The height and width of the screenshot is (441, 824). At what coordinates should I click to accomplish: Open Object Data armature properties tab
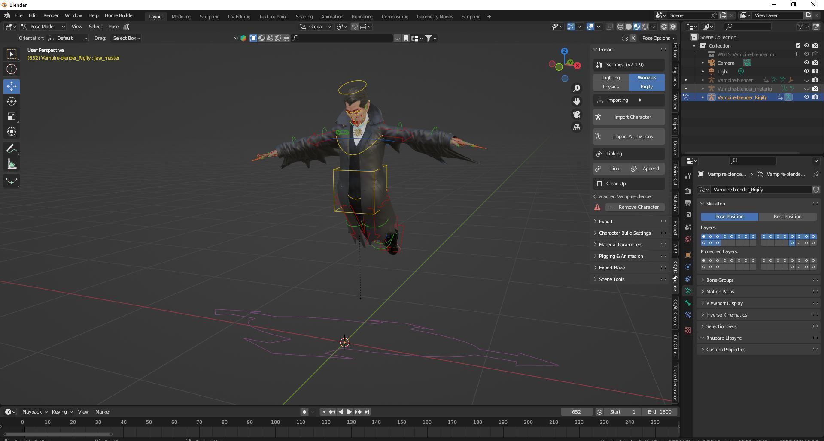click(x=688, y=291)
